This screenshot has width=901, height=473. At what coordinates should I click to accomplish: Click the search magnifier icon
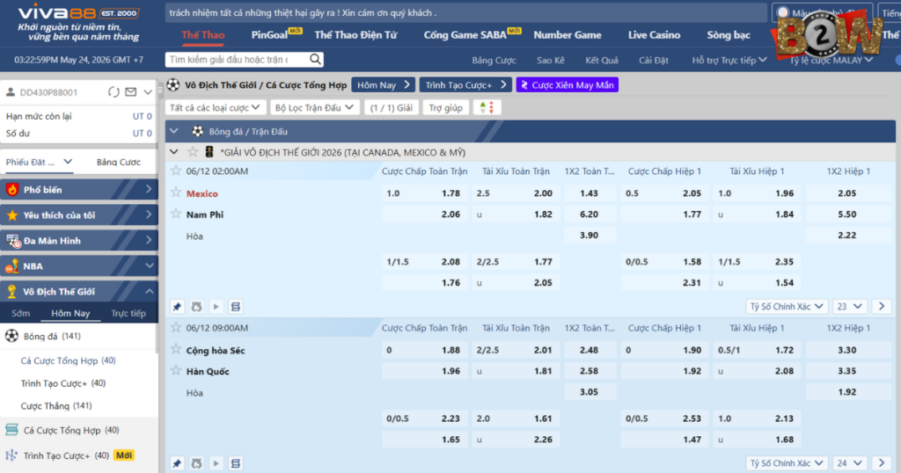click(x=315, y=59)
